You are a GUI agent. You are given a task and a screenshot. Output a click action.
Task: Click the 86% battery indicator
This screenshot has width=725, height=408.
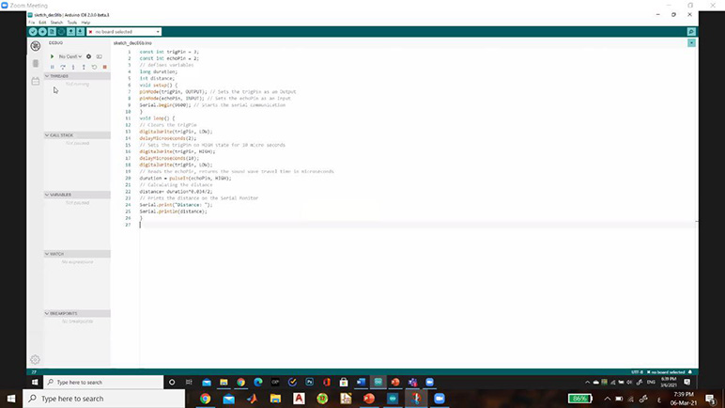point(579,399)
